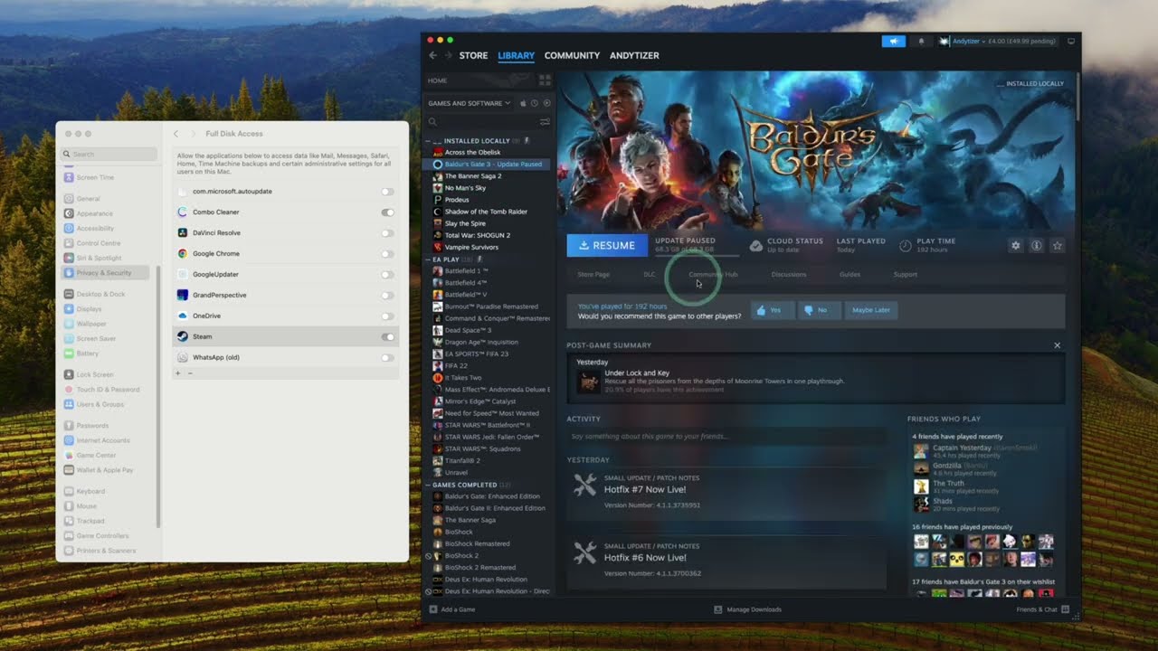This screenshot has height=651, width=1158.
Task: Toggle Google Chrome disk access
Action: pos(387,254)
